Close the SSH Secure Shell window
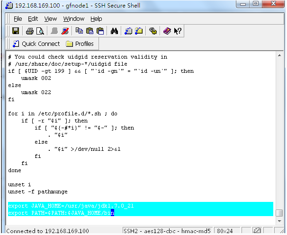This screenshot has width=287, height=235. click(273, 4)
